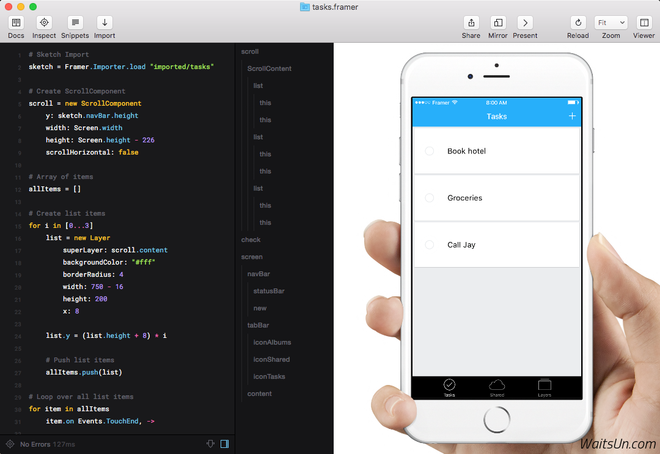Select the navBar layer in tree
The height and width of the screenshot is (454, 660).
[258, 274]
